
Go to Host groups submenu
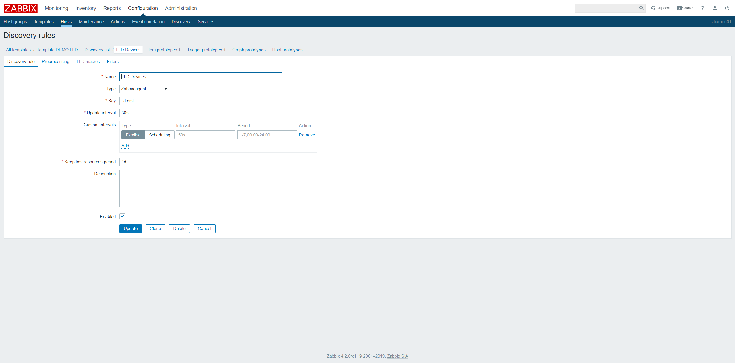[x=15, y=22]
